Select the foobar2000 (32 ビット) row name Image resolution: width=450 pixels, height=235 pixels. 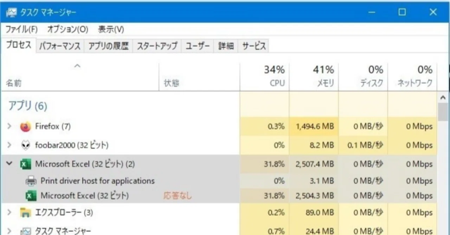pos(72,145)
